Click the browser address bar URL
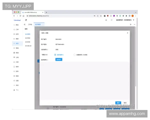The image size is (150, 120). coord(40,16)
